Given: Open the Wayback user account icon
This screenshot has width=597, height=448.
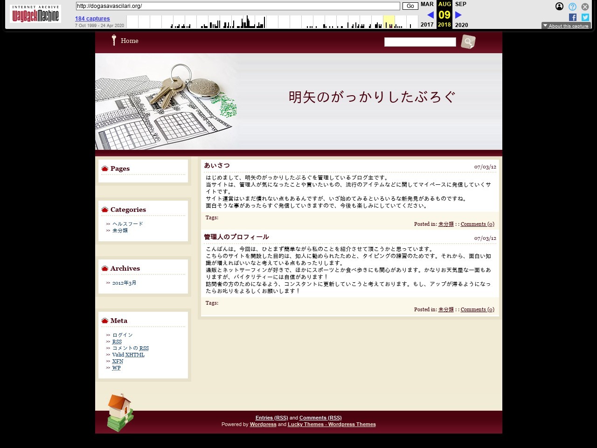Looking at the screenshot, I should (x=559, y=7).
